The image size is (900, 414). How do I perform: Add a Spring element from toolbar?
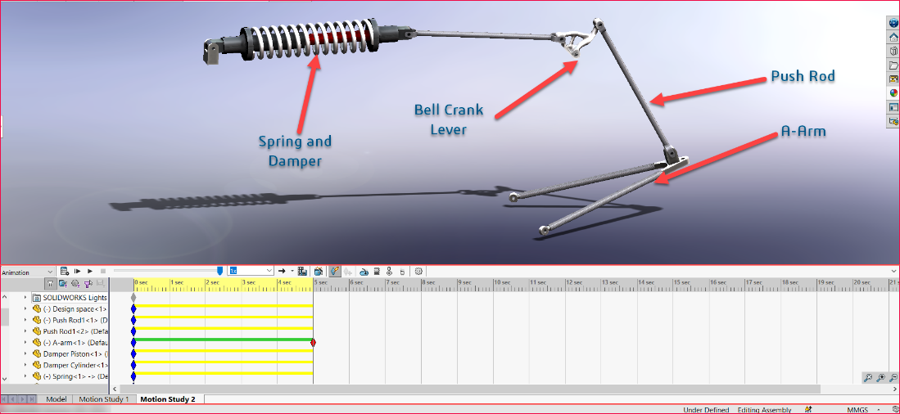(376, 271)
